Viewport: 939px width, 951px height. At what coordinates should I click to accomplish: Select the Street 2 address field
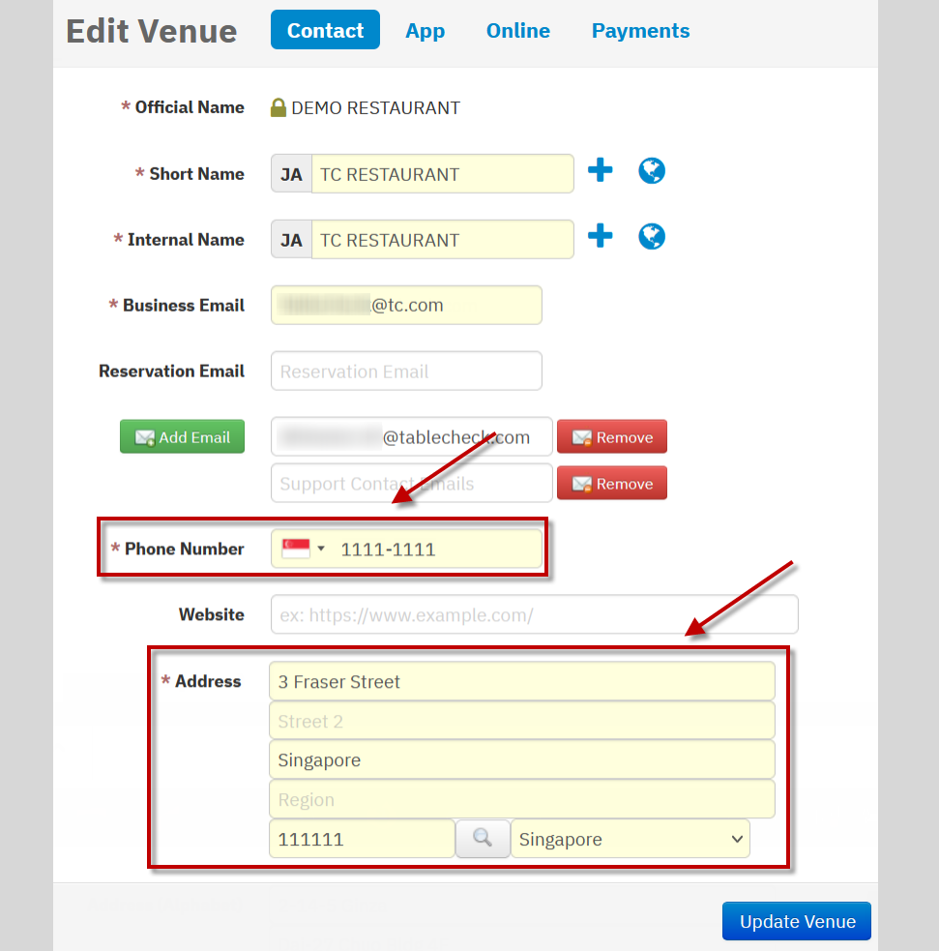point(521,721)
